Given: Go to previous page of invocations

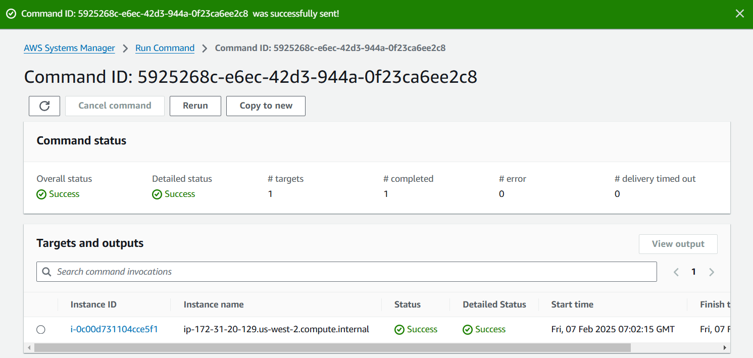Looking at the screenshot, I should [676, 272].
